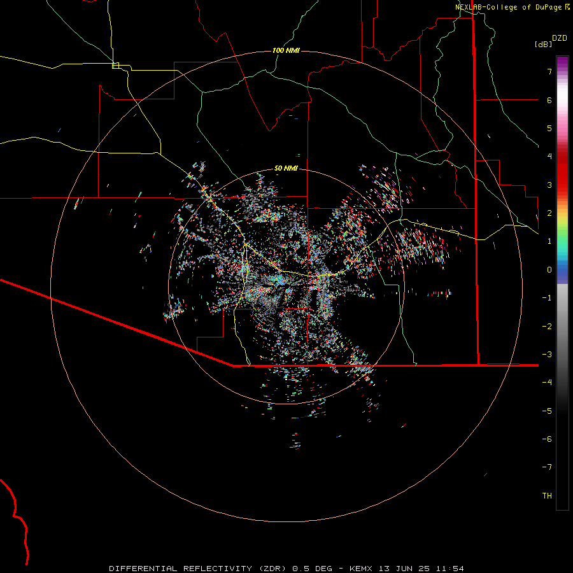Select the 0.5 DEG elevation text

(313, 569)
